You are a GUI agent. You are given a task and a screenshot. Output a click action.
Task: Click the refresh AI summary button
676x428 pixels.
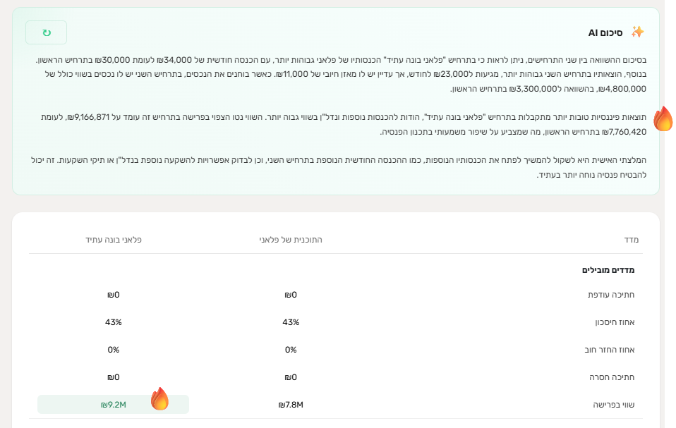coord(46,32)
